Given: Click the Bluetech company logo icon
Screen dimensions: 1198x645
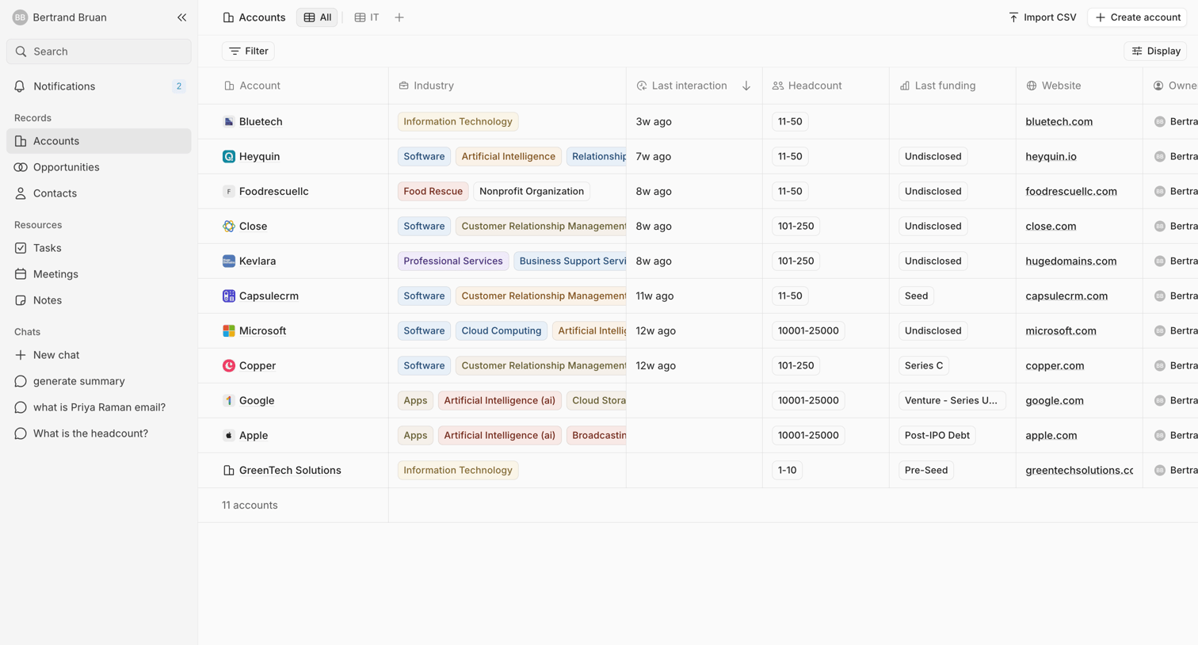Looking at the screenshot, I should (229, 121).
